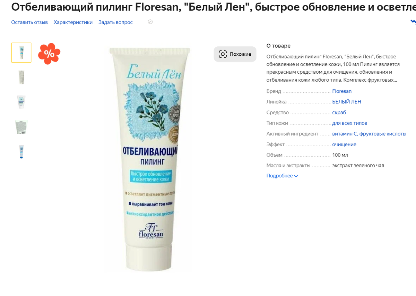
Task: Click the orange percent discount badge
Action: [49, 54]
